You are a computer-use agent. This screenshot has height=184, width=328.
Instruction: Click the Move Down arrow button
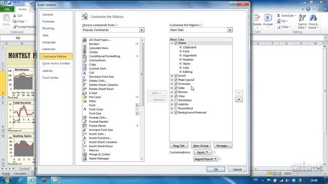[x=239, y=100]
